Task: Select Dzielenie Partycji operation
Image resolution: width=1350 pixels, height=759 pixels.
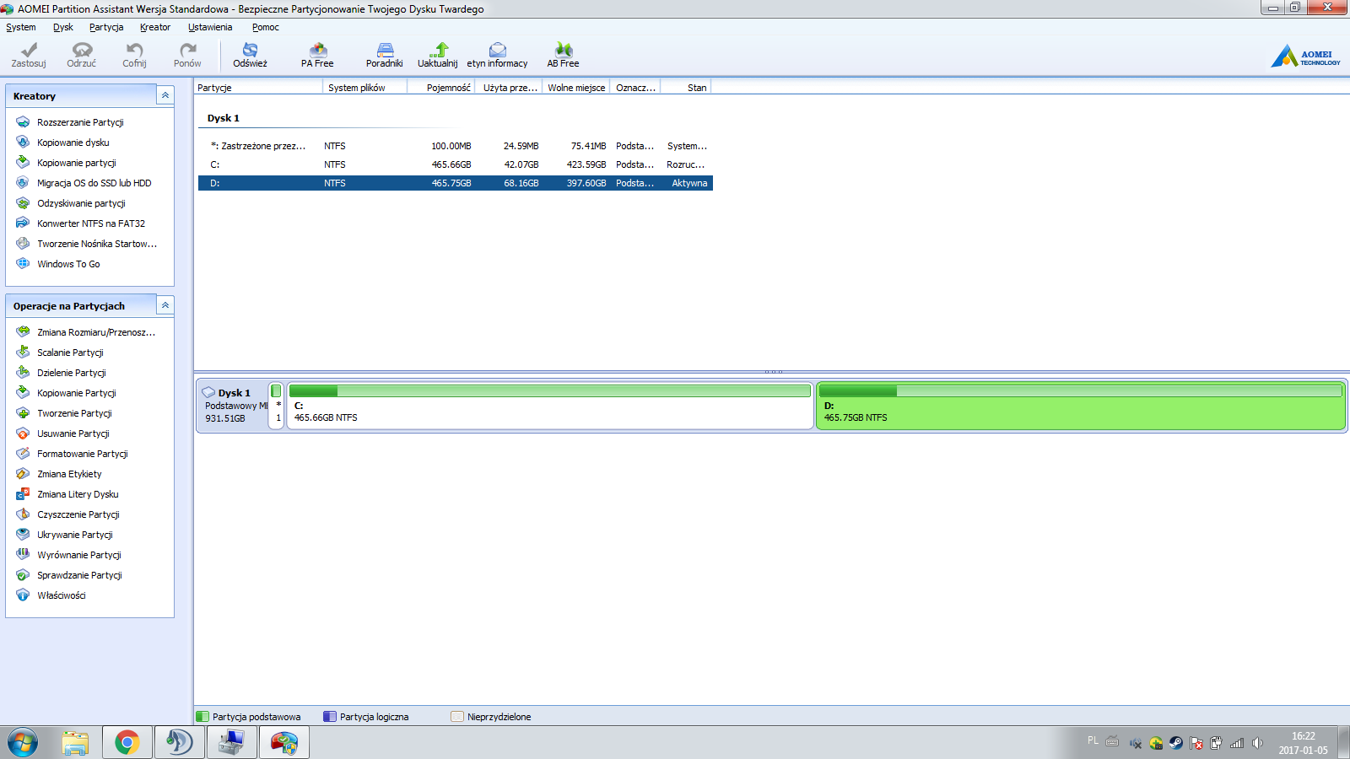Action: [72, 373]
